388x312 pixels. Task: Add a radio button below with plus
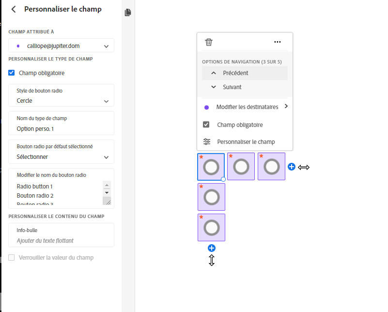click(212, 248)
